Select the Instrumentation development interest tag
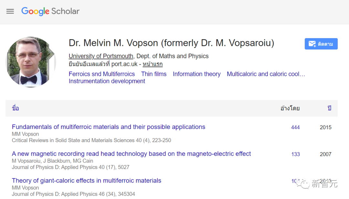This screenshot has width=349, height=199. point(107,81)
